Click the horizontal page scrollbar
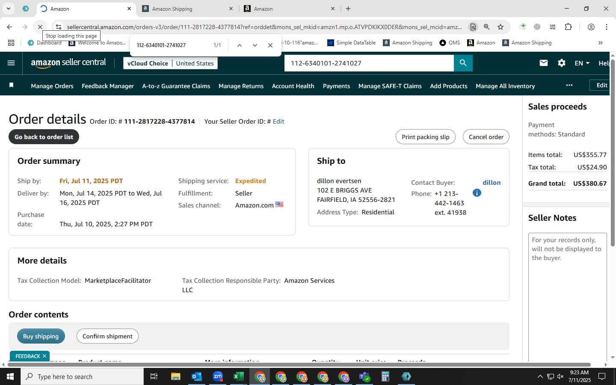 [299, 364]
